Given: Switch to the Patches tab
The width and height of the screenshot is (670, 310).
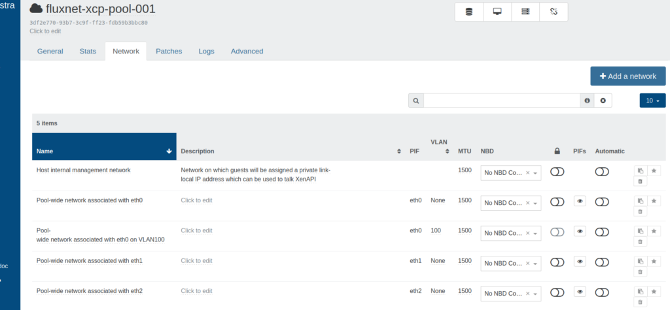Looking at the screenshot, I should 169,51.
